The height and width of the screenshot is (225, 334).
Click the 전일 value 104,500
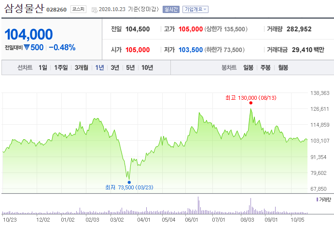tap(138, 29)
